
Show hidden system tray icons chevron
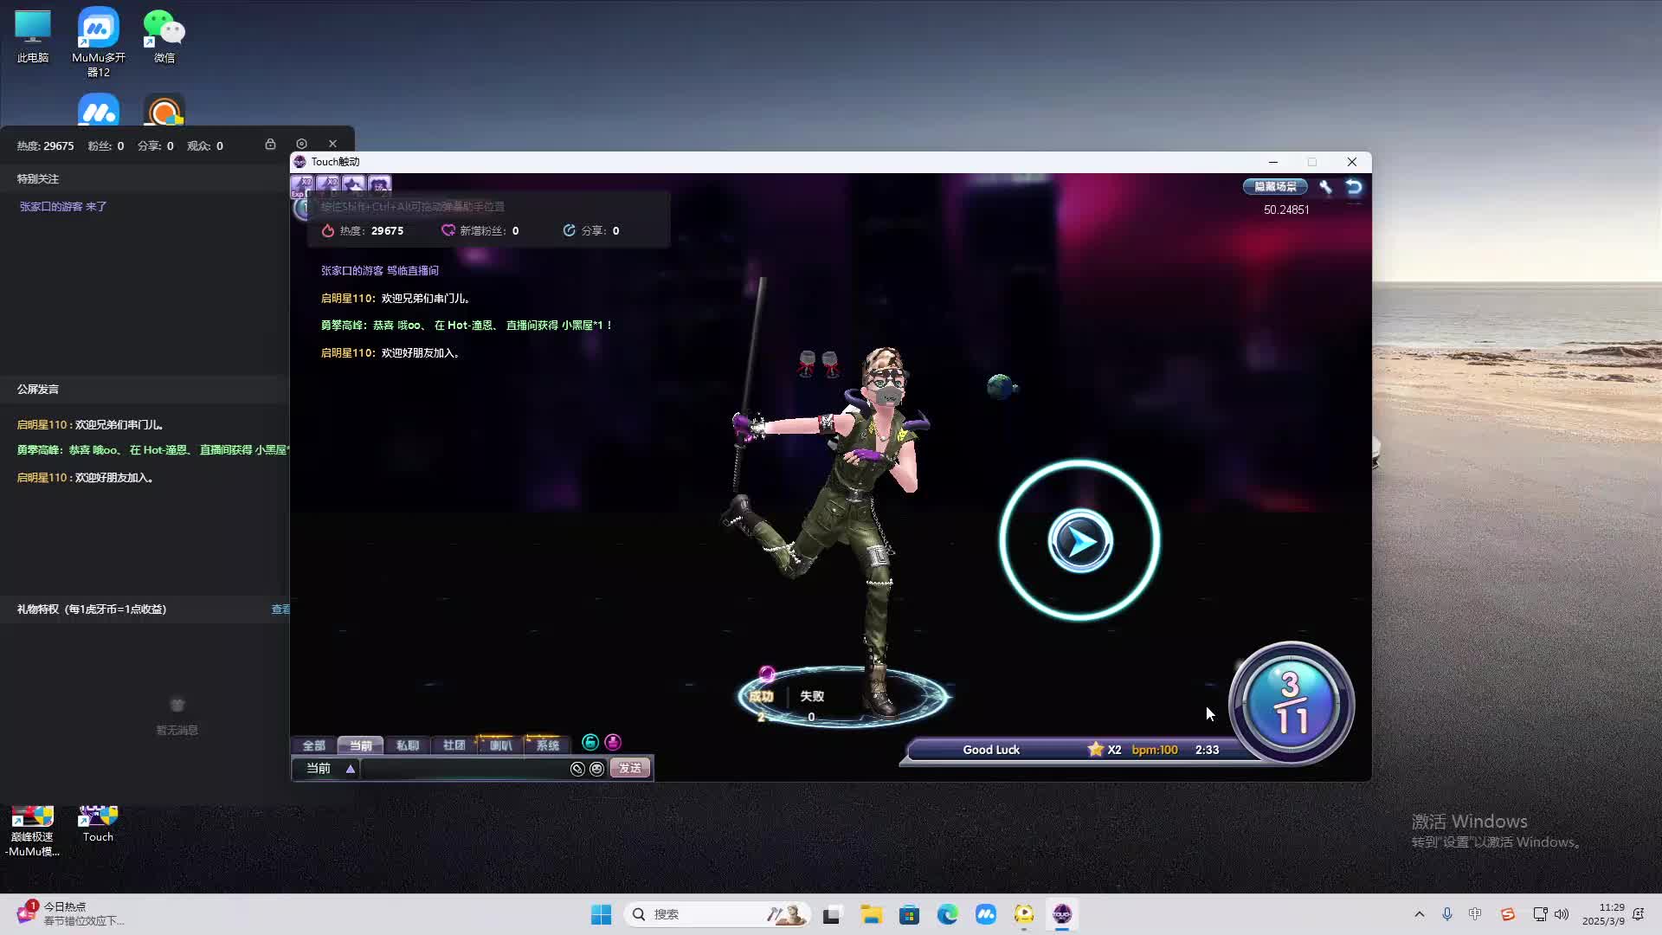[x=1419, y=914]
